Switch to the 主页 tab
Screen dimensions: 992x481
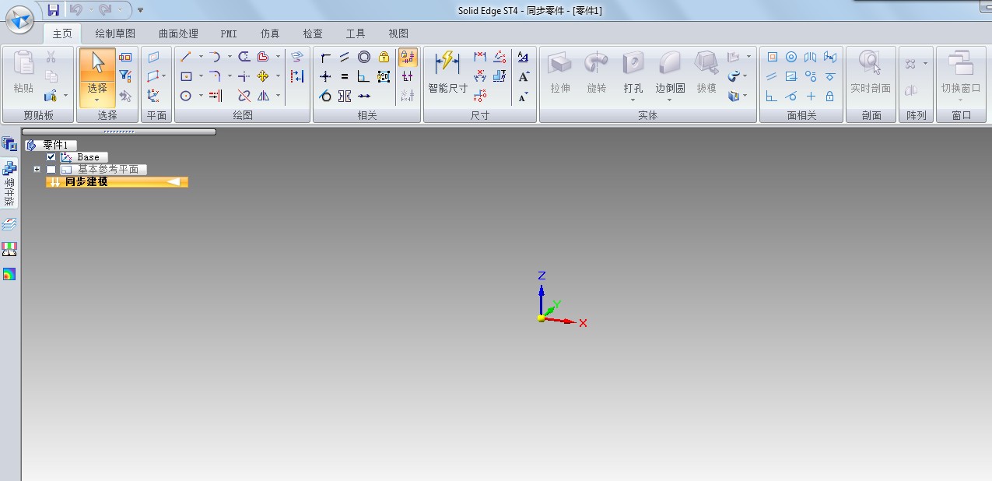tap(61, 33)
